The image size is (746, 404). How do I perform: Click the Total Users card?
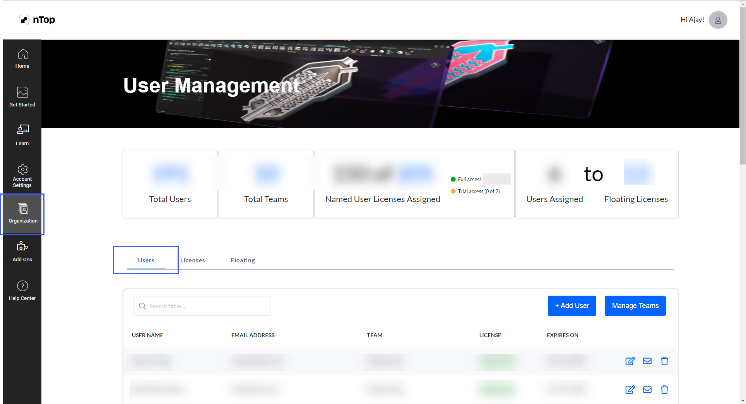click(170, 184)
